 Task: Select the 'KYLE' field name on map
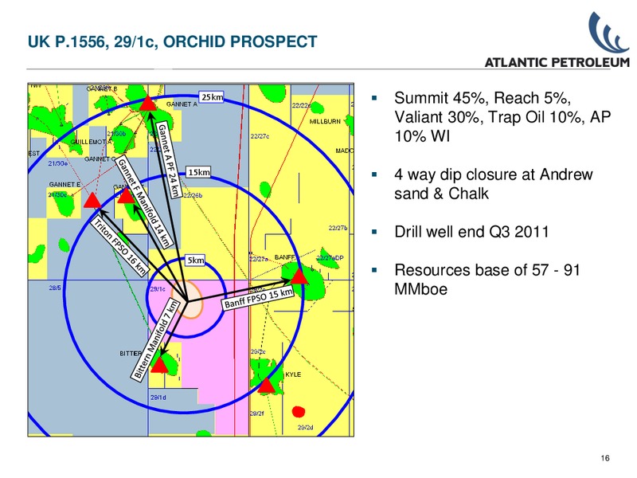[x=293, y=374]
